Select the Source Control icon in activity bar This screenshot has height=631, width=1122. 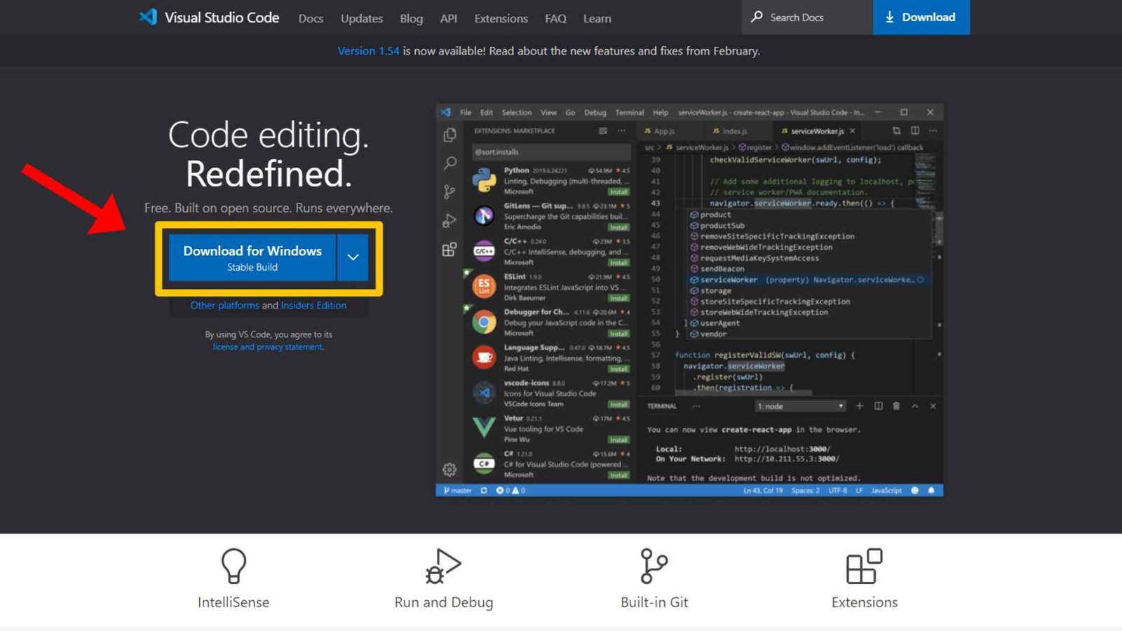coord(450,191)
